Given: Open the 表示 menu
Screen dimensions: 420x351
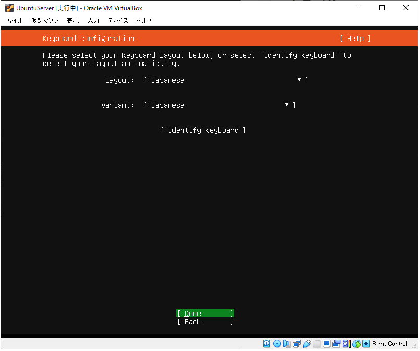Looking at the screenshot, I should tap(72, 21).
